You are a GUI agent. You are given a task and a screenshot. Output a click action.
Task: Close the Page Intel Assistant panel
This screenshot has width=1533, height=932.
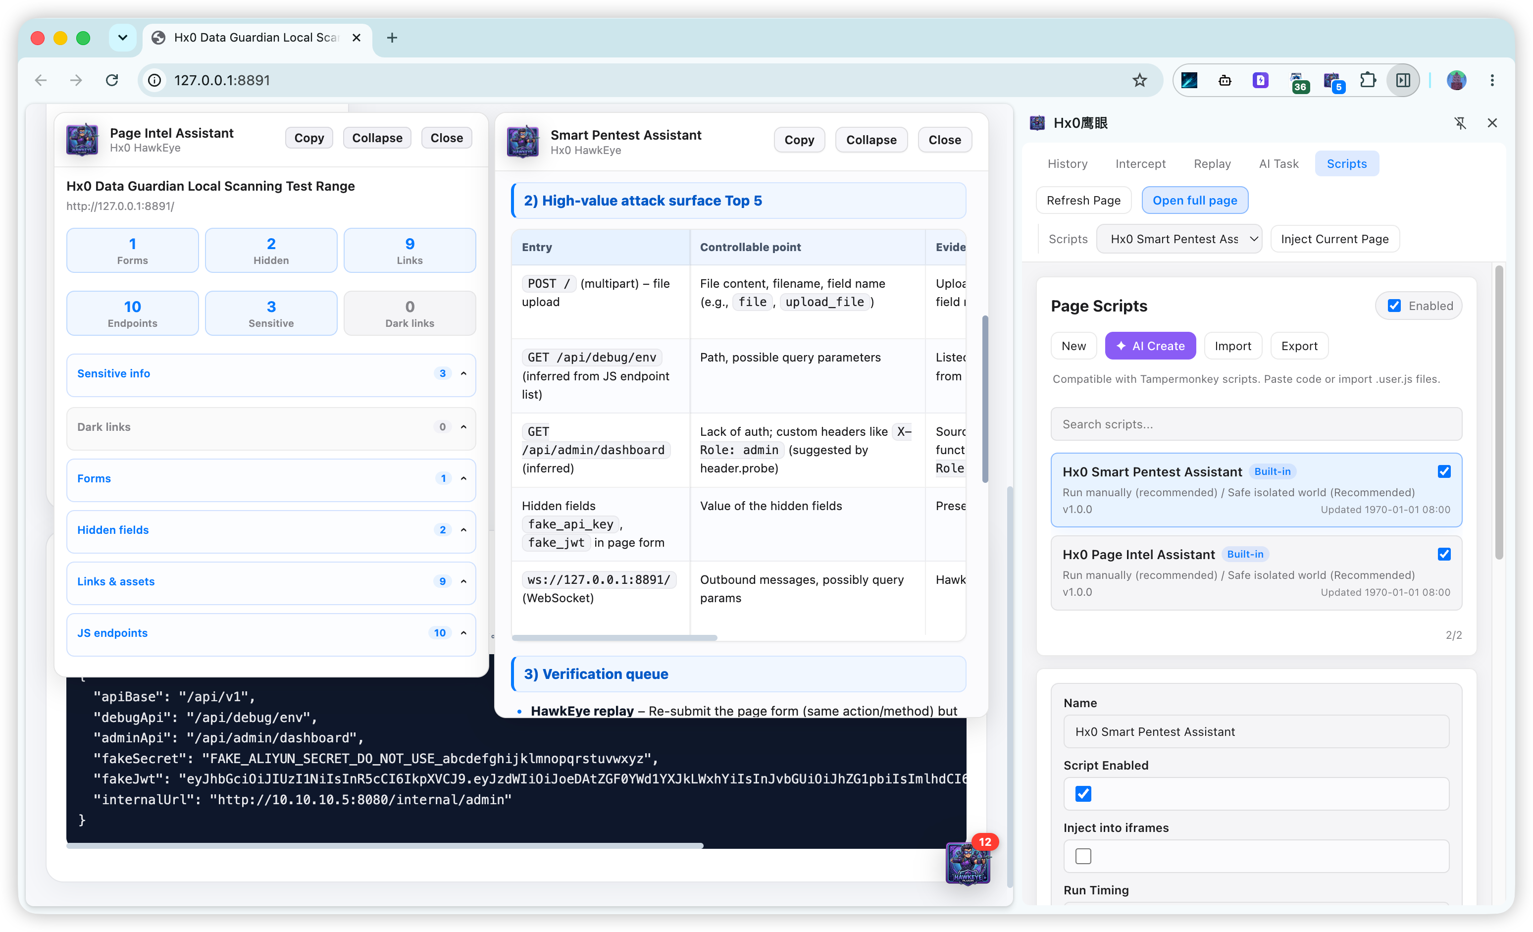point(447,138)
